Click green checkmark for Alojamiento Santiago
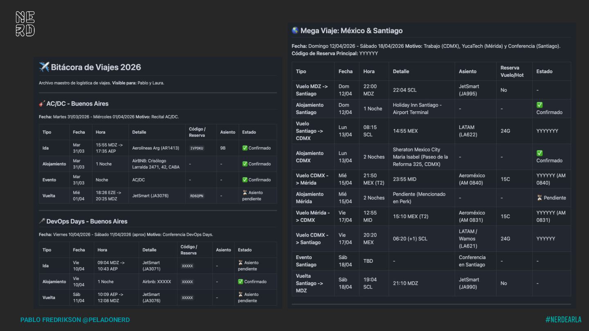Viewport: 589px width, 331px height. pyautogui.click(x=540, y=105)
